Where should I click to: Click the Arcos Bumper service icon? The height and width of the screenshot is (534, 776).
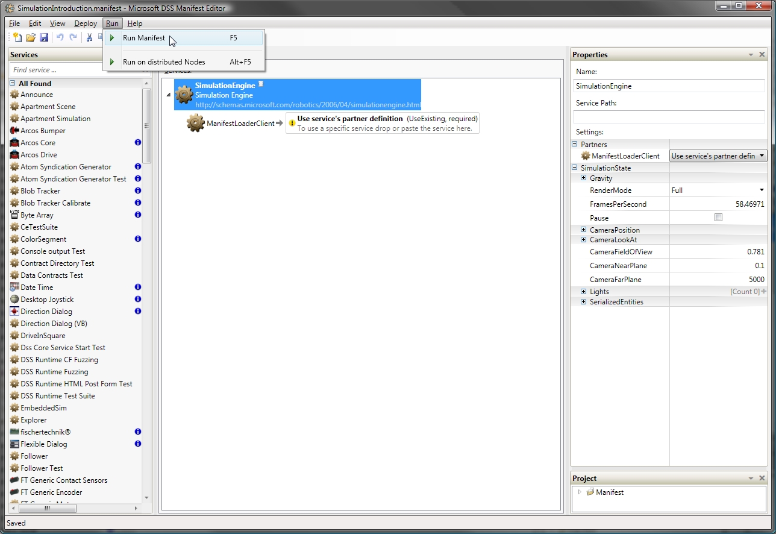pyautogui.click(x=14, y=131)
